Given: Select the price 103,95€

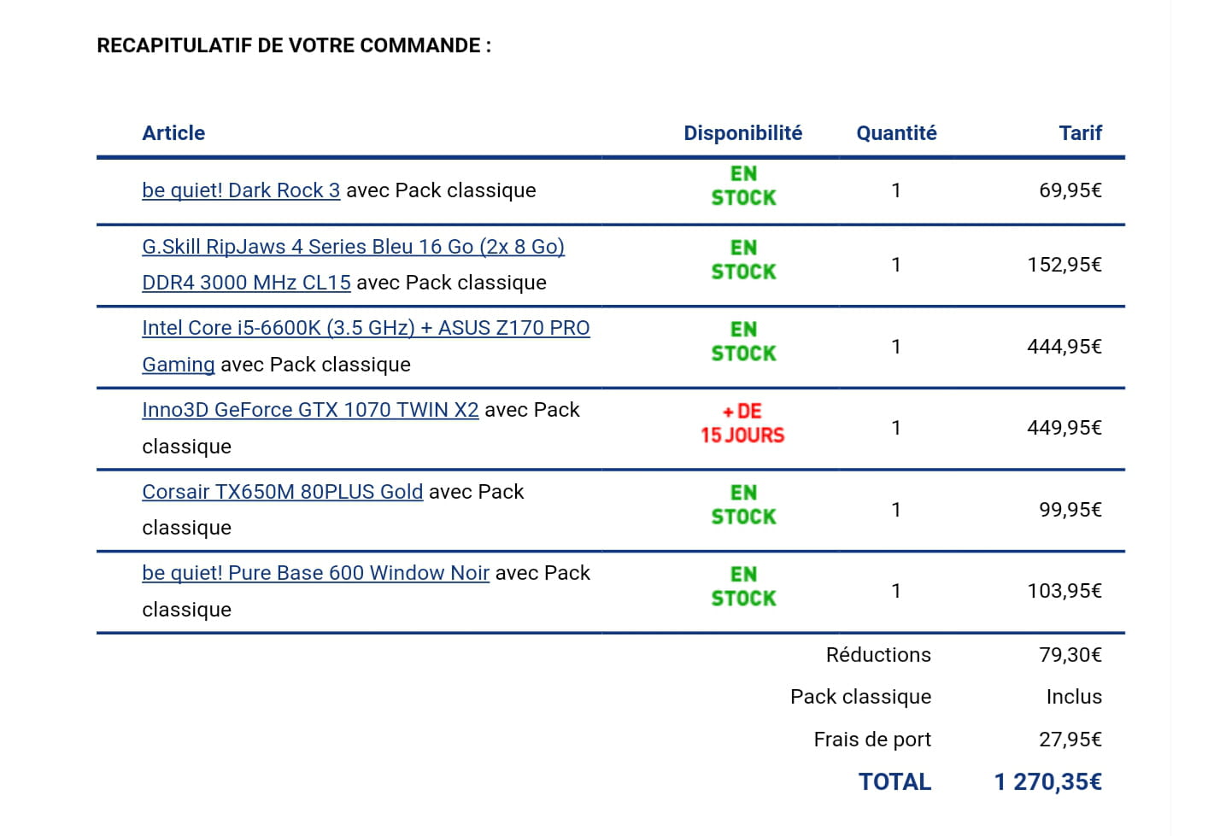Looking at the screenshot, I should click(1065, 591).
